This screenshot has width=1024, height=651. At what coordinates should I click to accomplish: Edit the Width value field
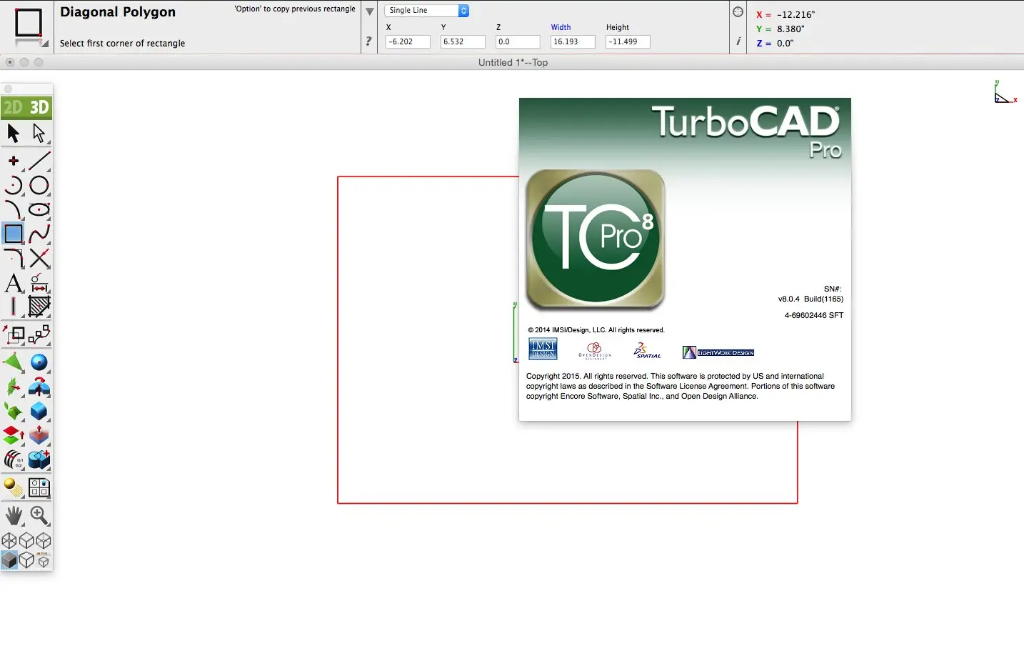click(x=573, y=41)
